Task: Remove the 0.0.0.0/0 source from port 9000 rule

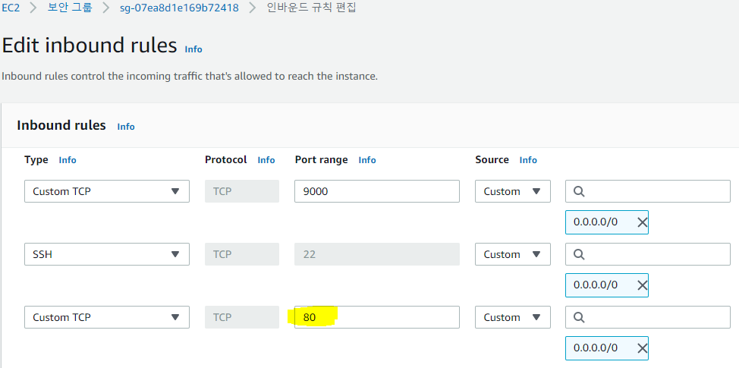Action: coord(642,222)
